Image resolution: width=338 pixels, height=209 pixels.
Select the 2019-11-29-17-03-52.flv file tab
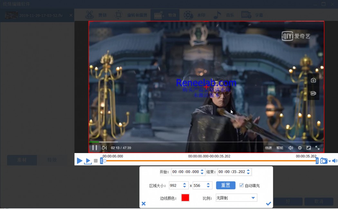coord(37,15)
